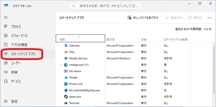Open the more options ellipsis menu
216x107 pixels.
pos(210,18)
